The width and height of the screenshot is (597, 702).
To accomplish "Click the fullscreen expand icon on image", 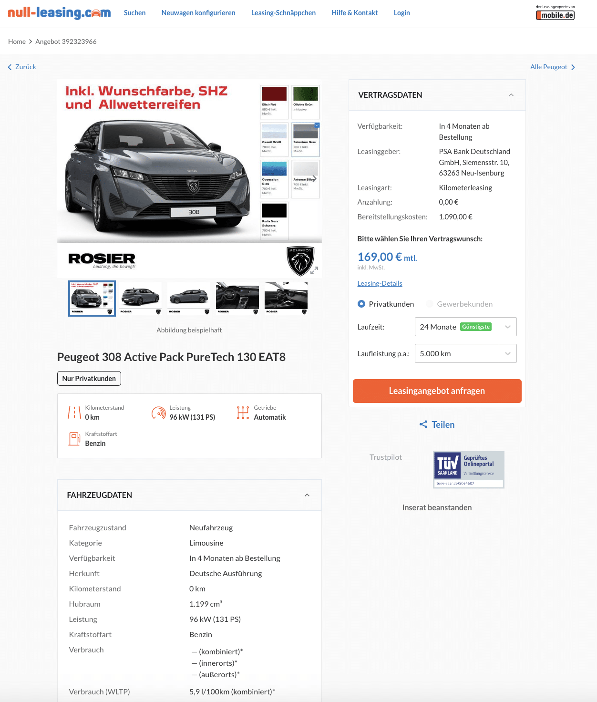I will 314,270.
